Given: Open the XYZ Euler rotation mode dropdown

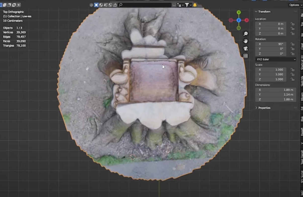Looking at the screenshot, I should [x=276, y=59].
